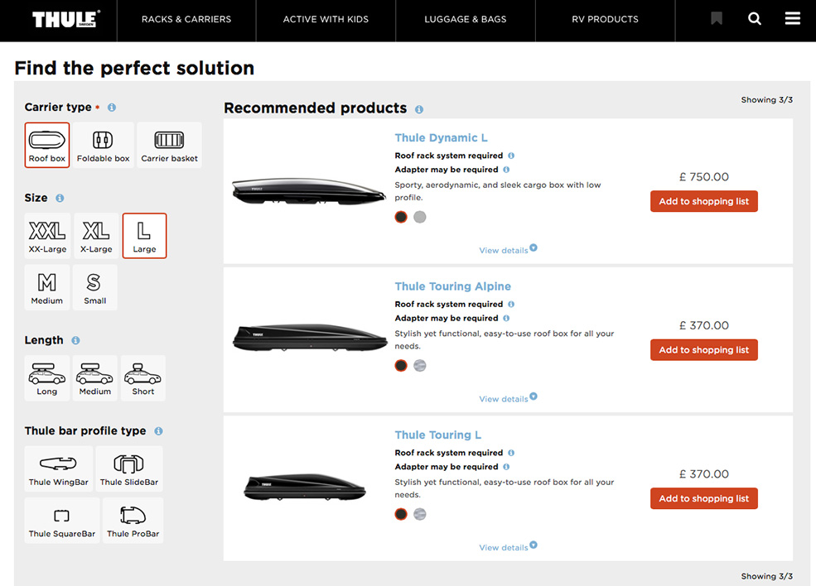816x586 pixels.
Task: Open the hamburger menu icon
Action: [x=793, y=19]
